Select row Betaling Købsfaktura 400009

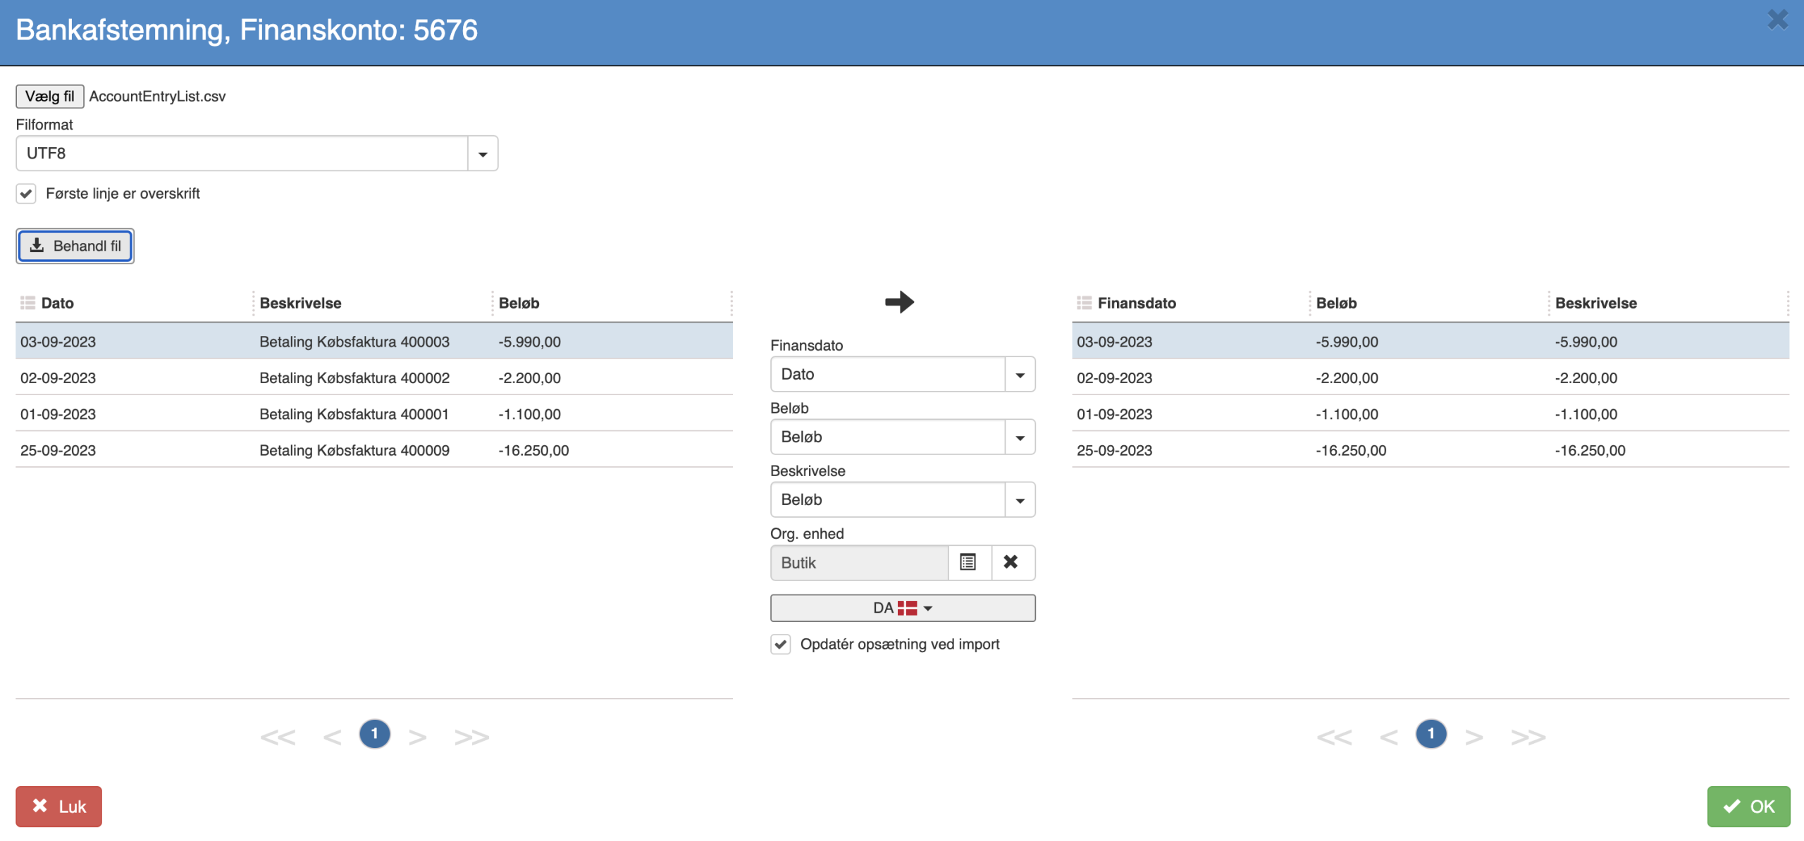click(374, 451)
